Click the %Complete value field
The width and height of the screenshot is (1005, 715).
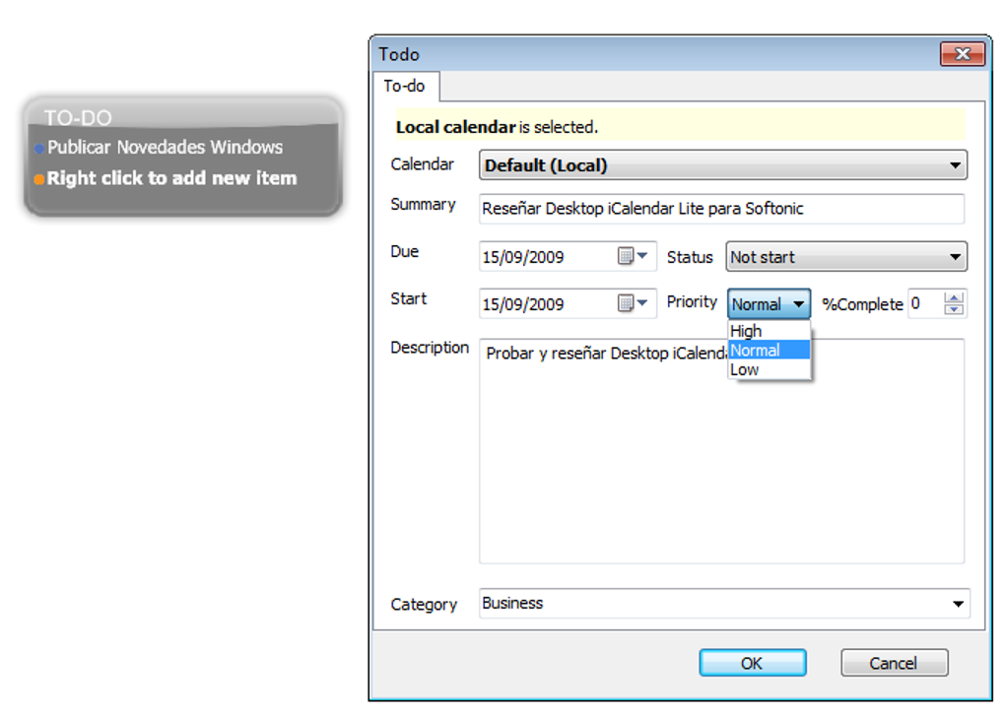pos(925,303)
